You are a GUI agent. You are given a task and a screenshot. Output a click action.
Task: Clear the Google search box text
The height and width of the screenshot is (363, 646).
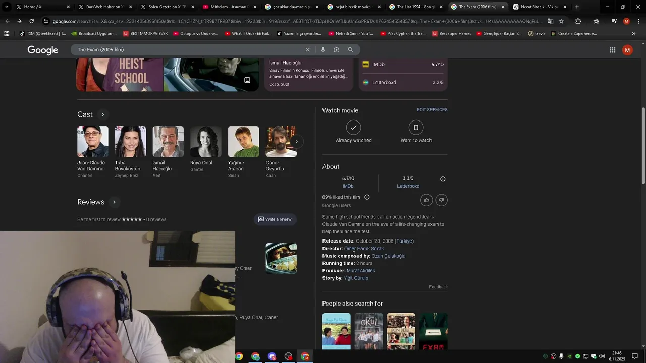[307, 50]
